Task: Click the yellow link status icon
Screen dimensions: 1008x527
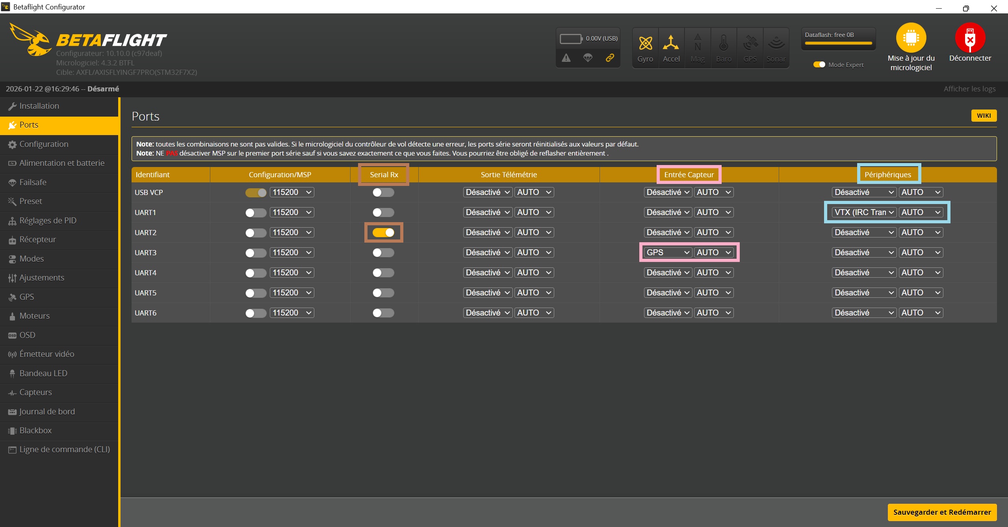Action: (x=610, y=58)
